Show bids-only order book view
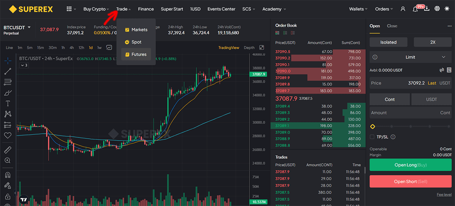 285,33
